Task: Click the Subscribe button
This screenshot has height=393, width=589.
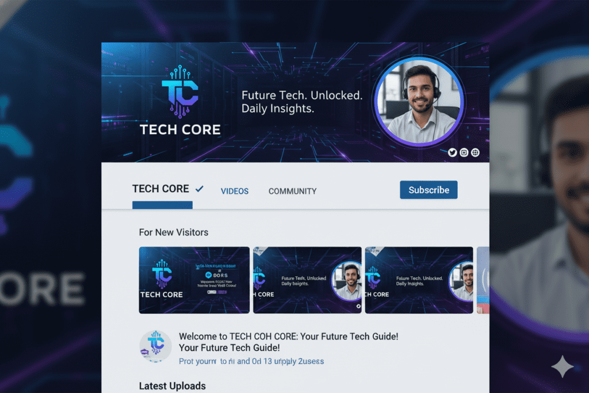Action: point(429,190)
